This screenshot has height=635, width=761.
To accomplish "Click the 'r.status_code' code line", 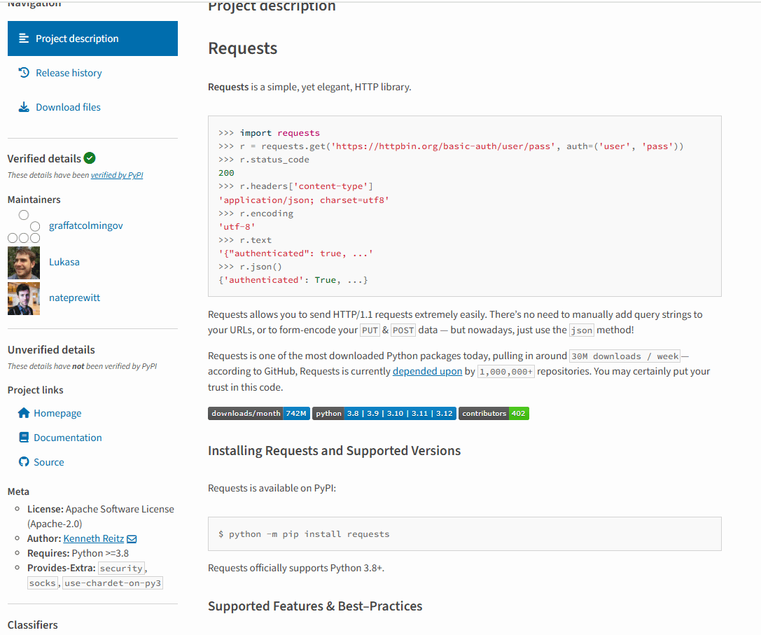I will [x=263, y=160].
